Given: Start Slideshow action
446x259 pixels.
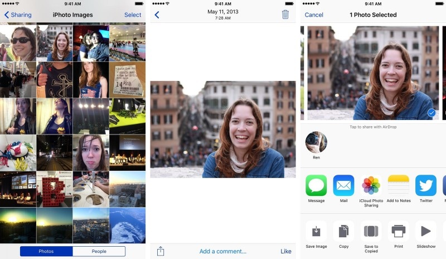Looking at the screenshot, I should tap(426, 231).
